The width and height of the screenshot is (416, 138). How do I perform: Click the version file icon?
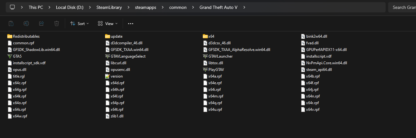click(108, 76)
